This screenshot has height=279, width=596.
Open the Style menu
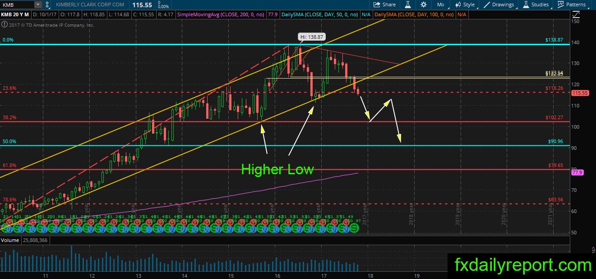(469, 5)
